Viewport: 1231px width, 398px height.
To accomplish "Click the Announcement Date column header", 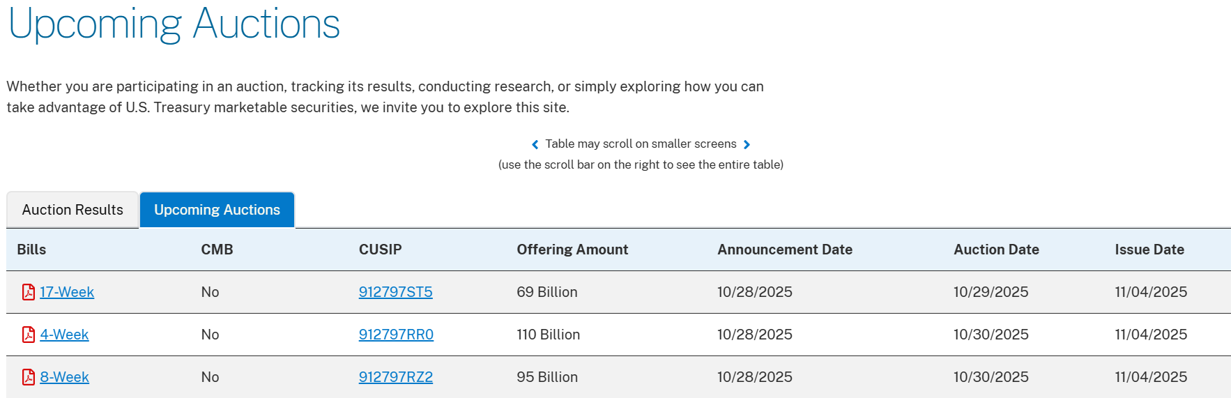I will pos(785,250).
